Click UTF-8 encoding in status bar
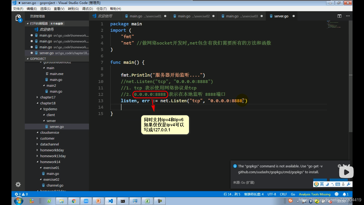The width and height of the screenshot is (364, 205). [272, 194]
